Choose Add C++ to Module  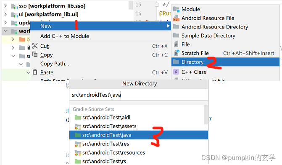click(x=65, y=36)
